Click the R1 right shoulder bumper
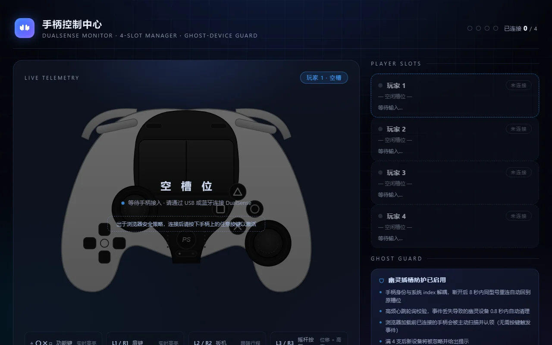The width and height of the screenshot is (552, 345). click(x=256, y=126)
